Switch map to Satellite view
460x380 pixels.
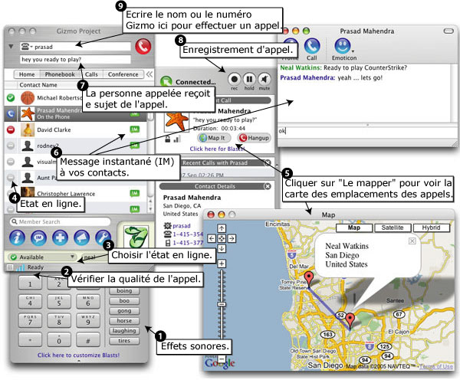pos(393,228)
